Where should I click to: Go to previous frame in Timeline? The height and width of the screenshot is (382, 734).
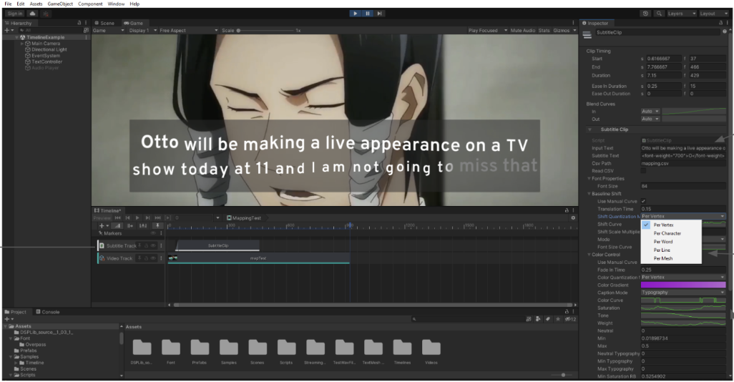[127, 217]
